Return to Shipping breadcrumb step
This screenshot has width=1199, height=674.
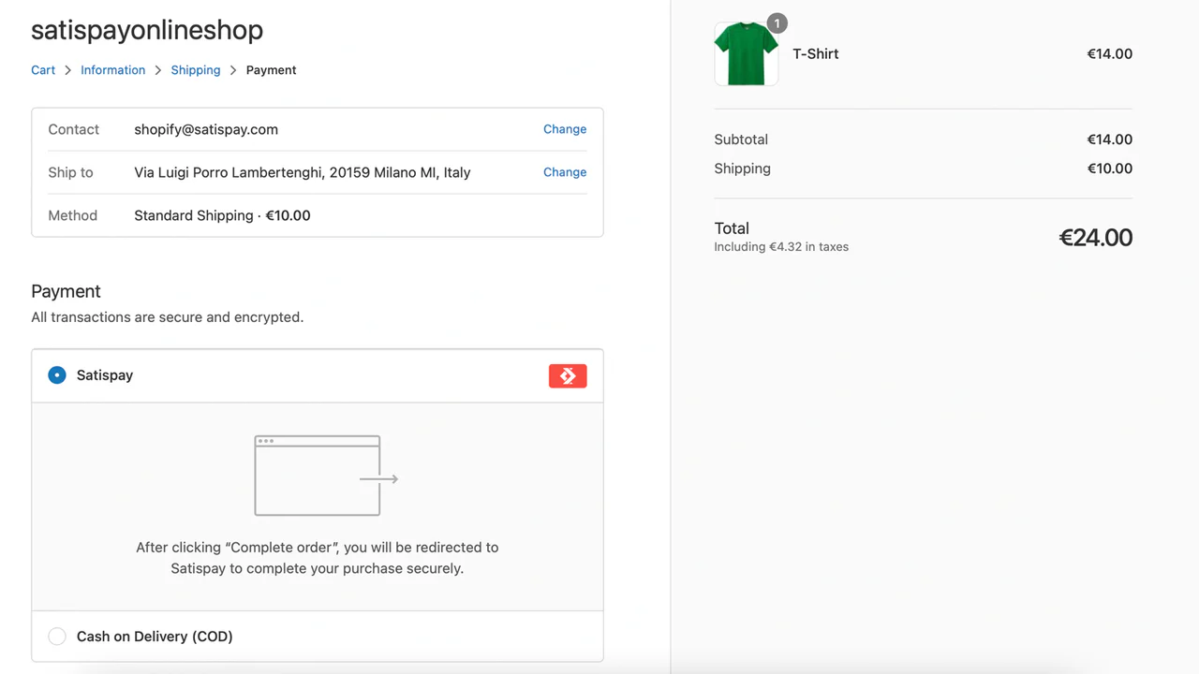pos(196,70)
